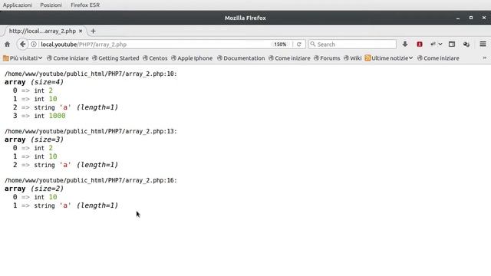Minimize the Firefox window

(458, 18)
